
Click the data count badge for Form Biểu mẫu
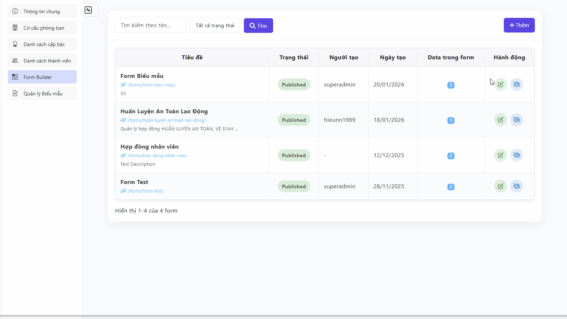451,85
